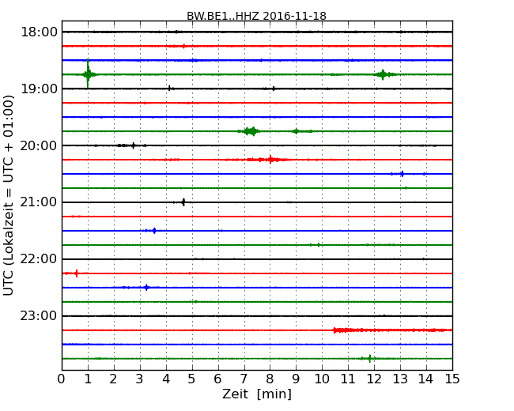Viewport: 514px width, 411px height.
Task: Click the x-axis tick label 10
Action: click(322, 379)
